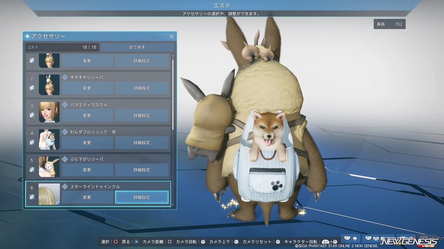Click slot number 5 label
The image size is (444, 249).
(x=32, y=160)
